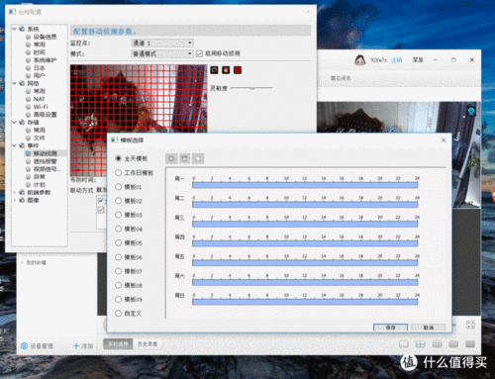Viewport: 495px width, 379px height.
Task: Toggle second linkage checkbox under 联动方式
Action: click(101, 210)
